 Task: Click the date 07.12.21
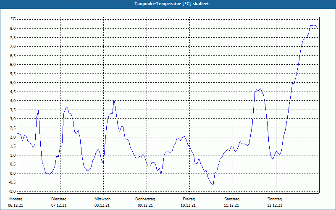[x=59, y=205]
